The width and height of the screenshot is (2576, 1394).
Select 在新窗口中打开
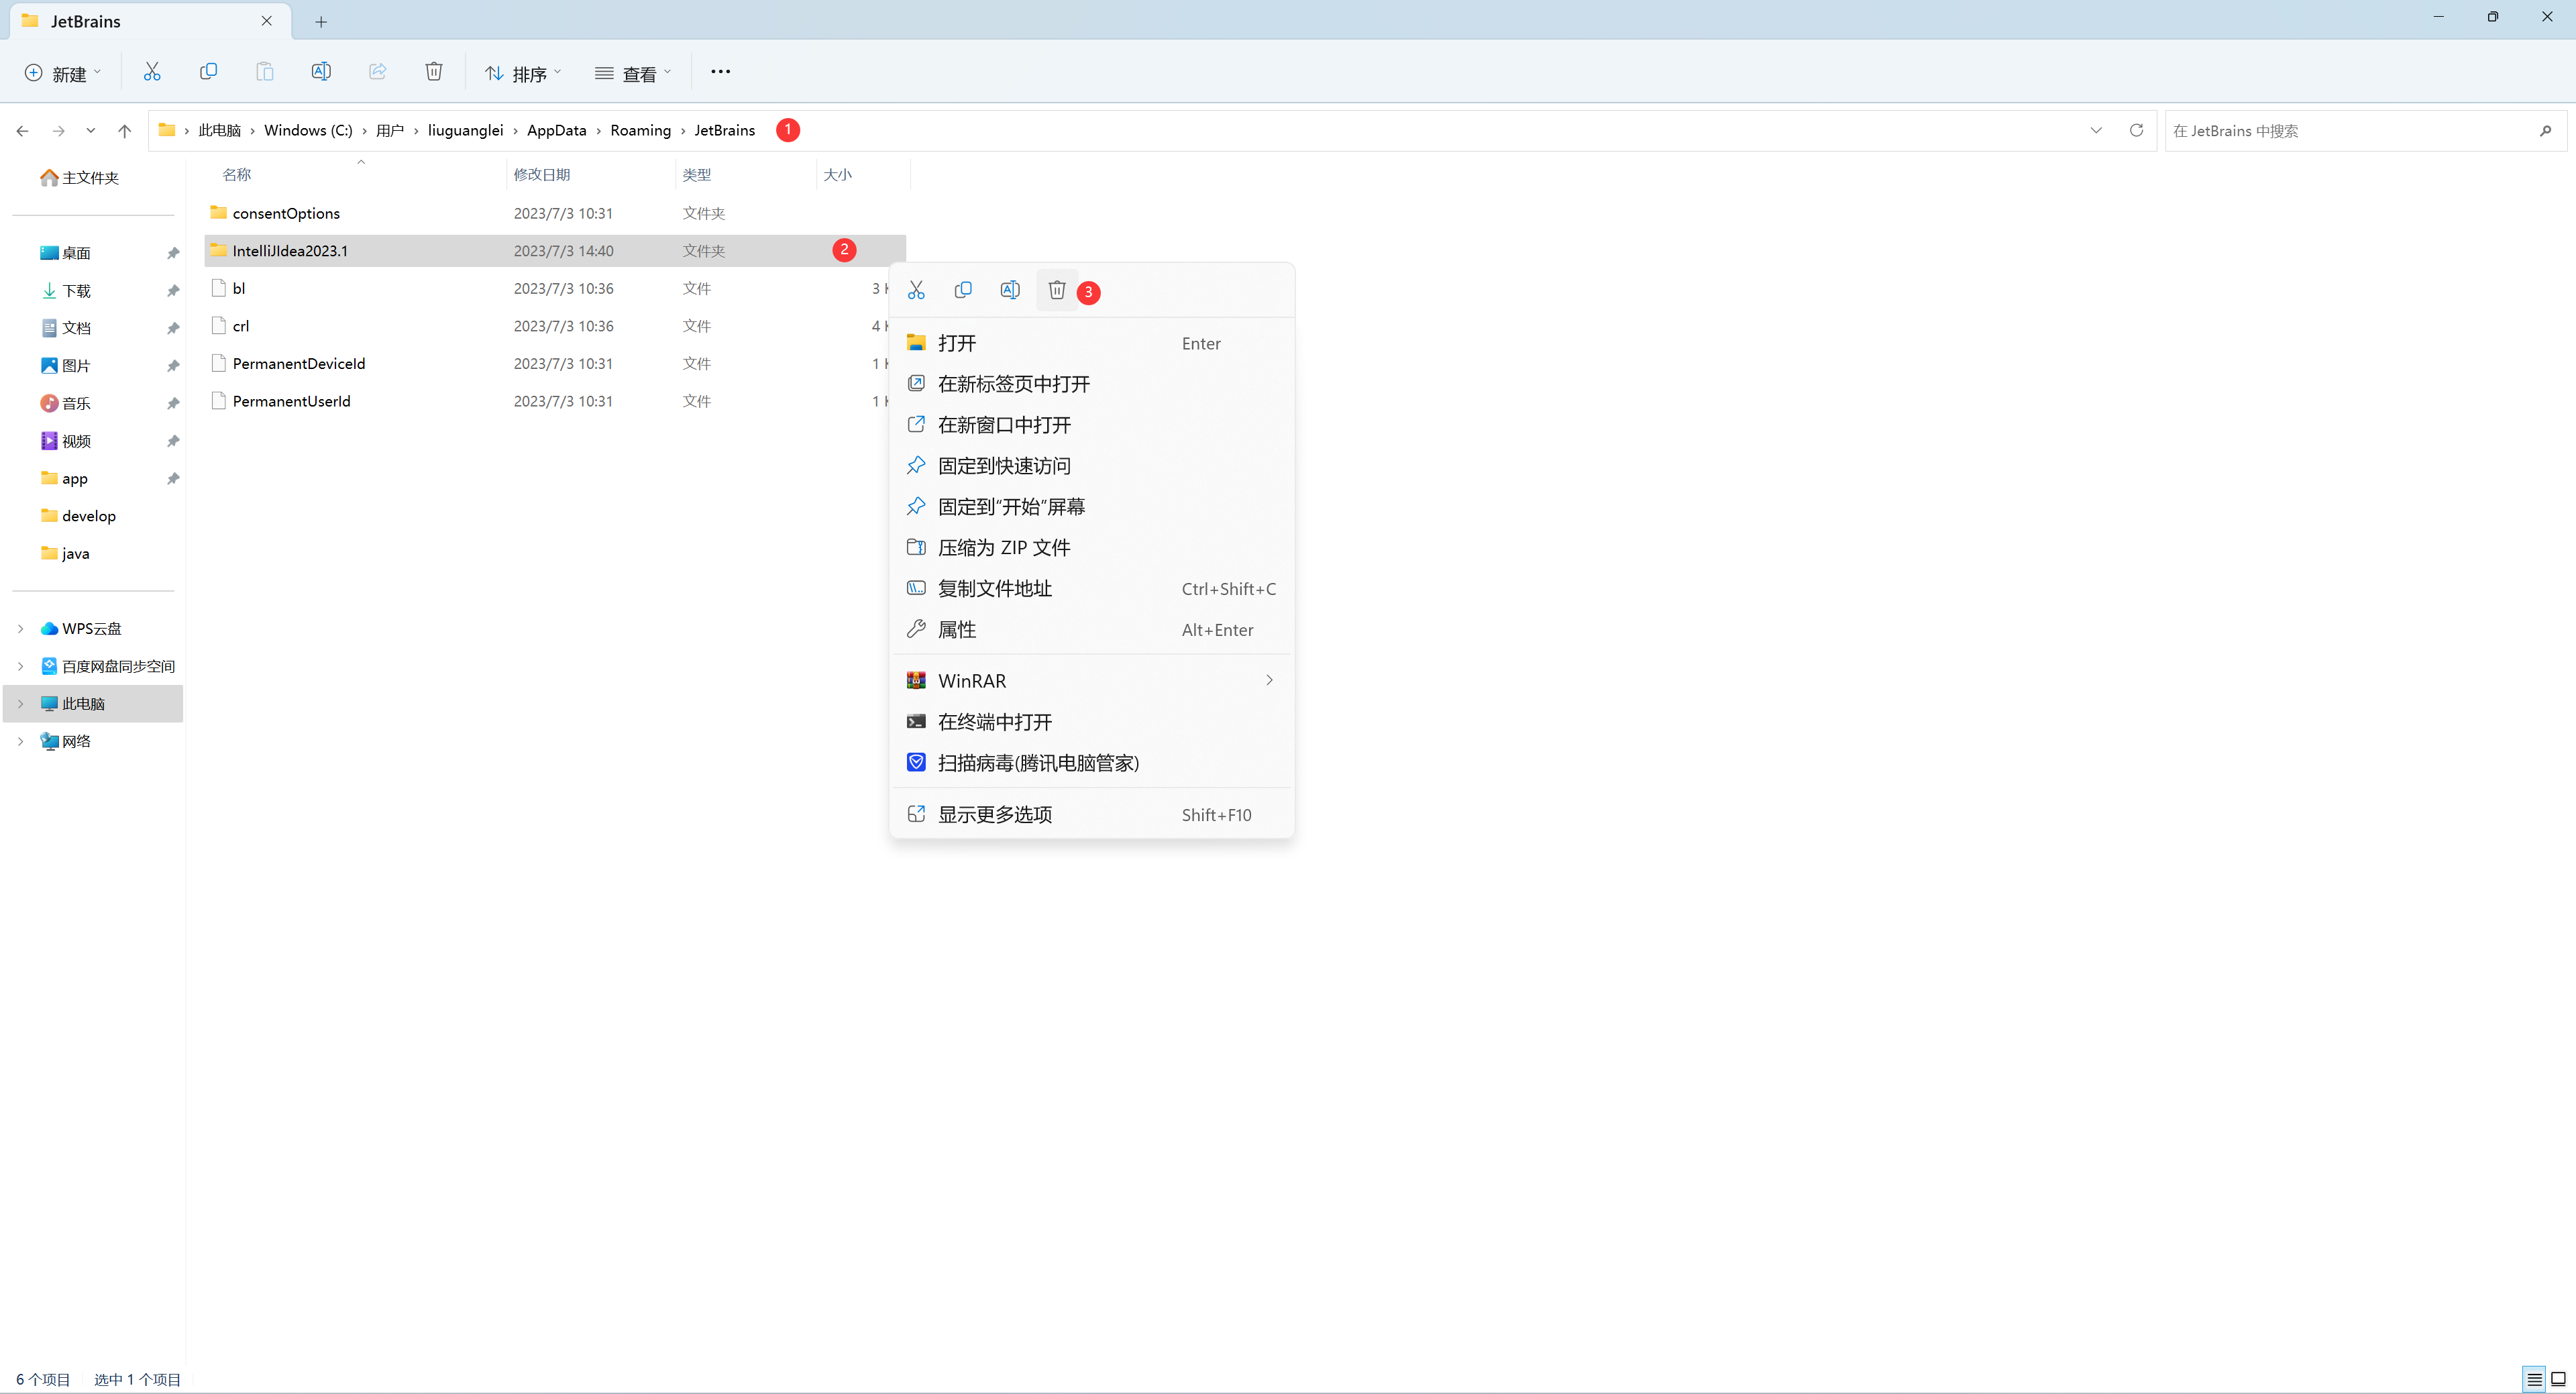point(1092,425)
